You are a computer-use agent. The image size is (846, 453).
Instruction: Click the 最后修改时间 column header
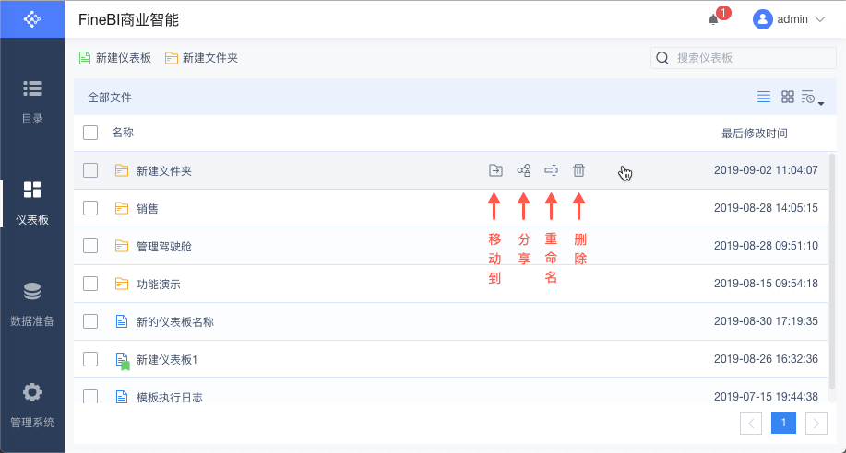pyautogui.click(x=755, y=133)
